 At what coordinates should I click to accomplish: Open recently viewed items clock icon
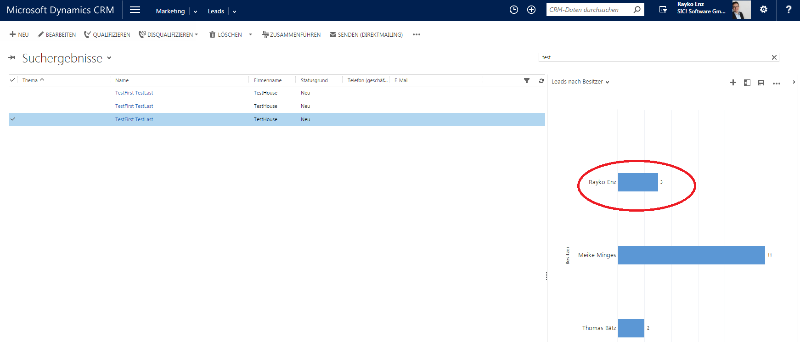click(x=514, y=10)
